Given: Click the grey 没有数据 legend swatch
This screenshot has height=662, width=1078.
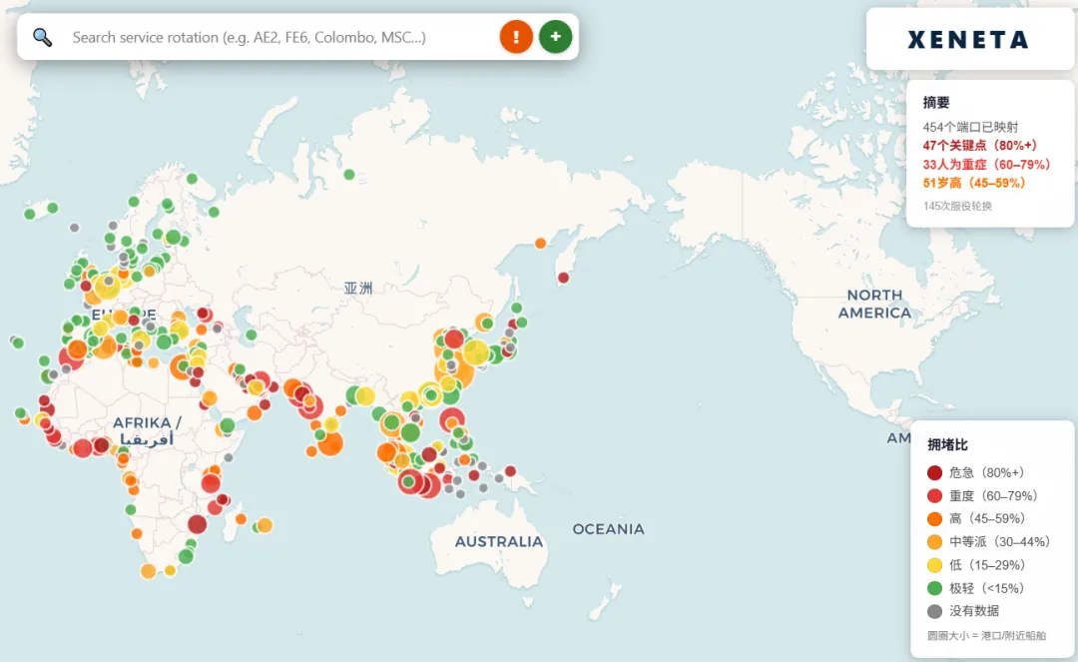Looking at the screenshot, I should (x=934, y=611).
